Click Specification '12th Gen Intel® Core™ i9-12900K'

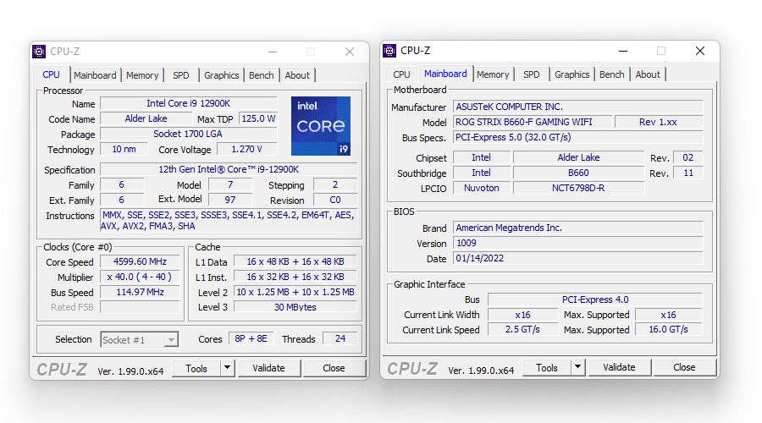click(x=229, y=169)
